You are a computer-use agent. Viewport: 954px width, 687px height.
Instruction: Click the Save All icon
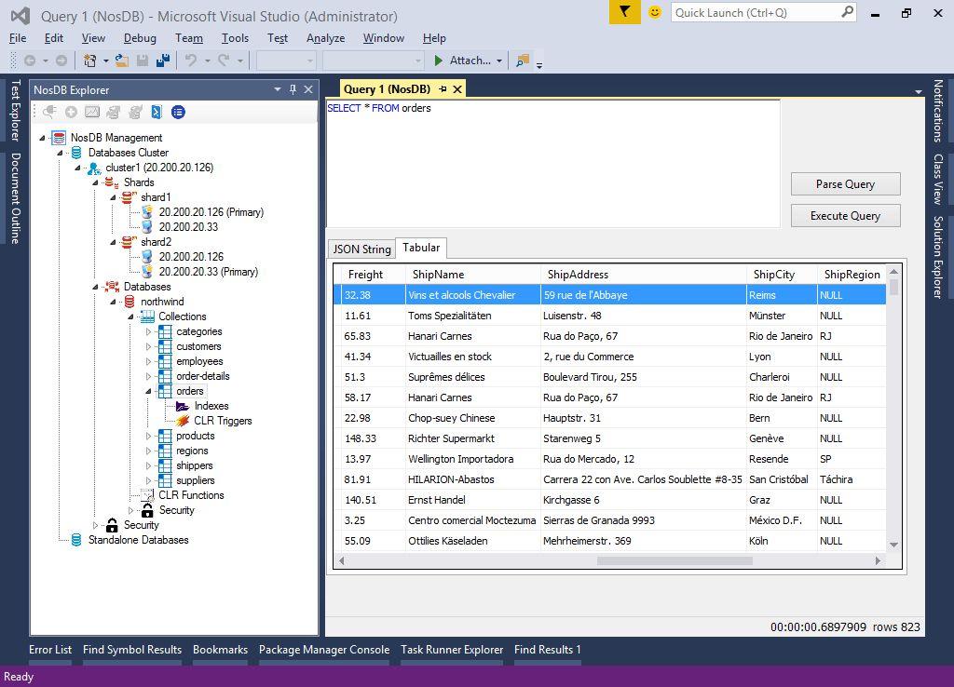coord(162,61)
